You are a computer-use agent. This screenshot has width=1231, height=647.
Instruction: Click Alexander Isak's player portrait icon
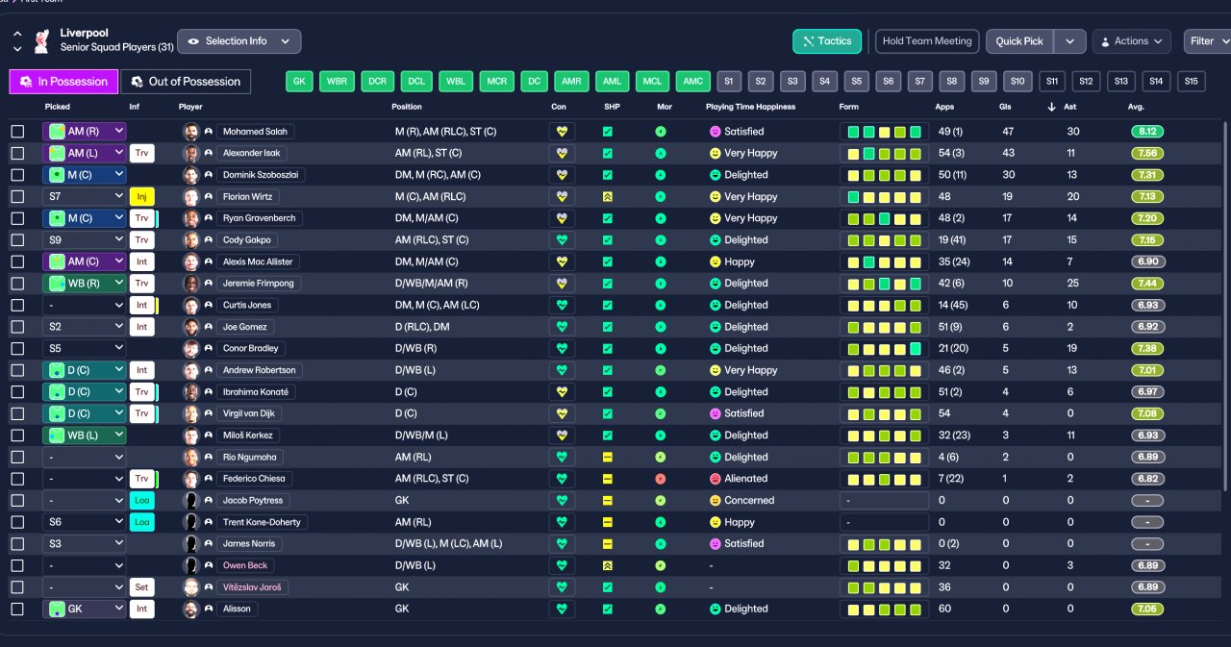[x=191, y=153]
